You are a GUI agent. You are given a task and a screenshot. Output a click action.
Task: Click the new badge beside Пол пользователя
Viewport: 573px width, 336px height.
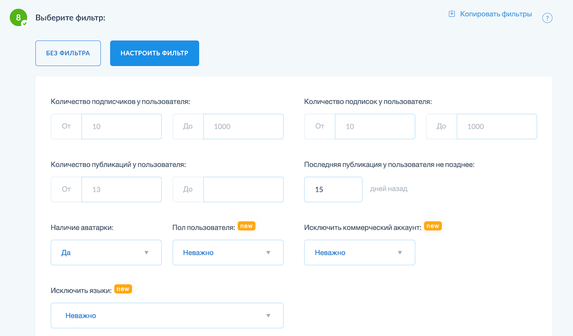pyautogui.click(x=246, y=226)
